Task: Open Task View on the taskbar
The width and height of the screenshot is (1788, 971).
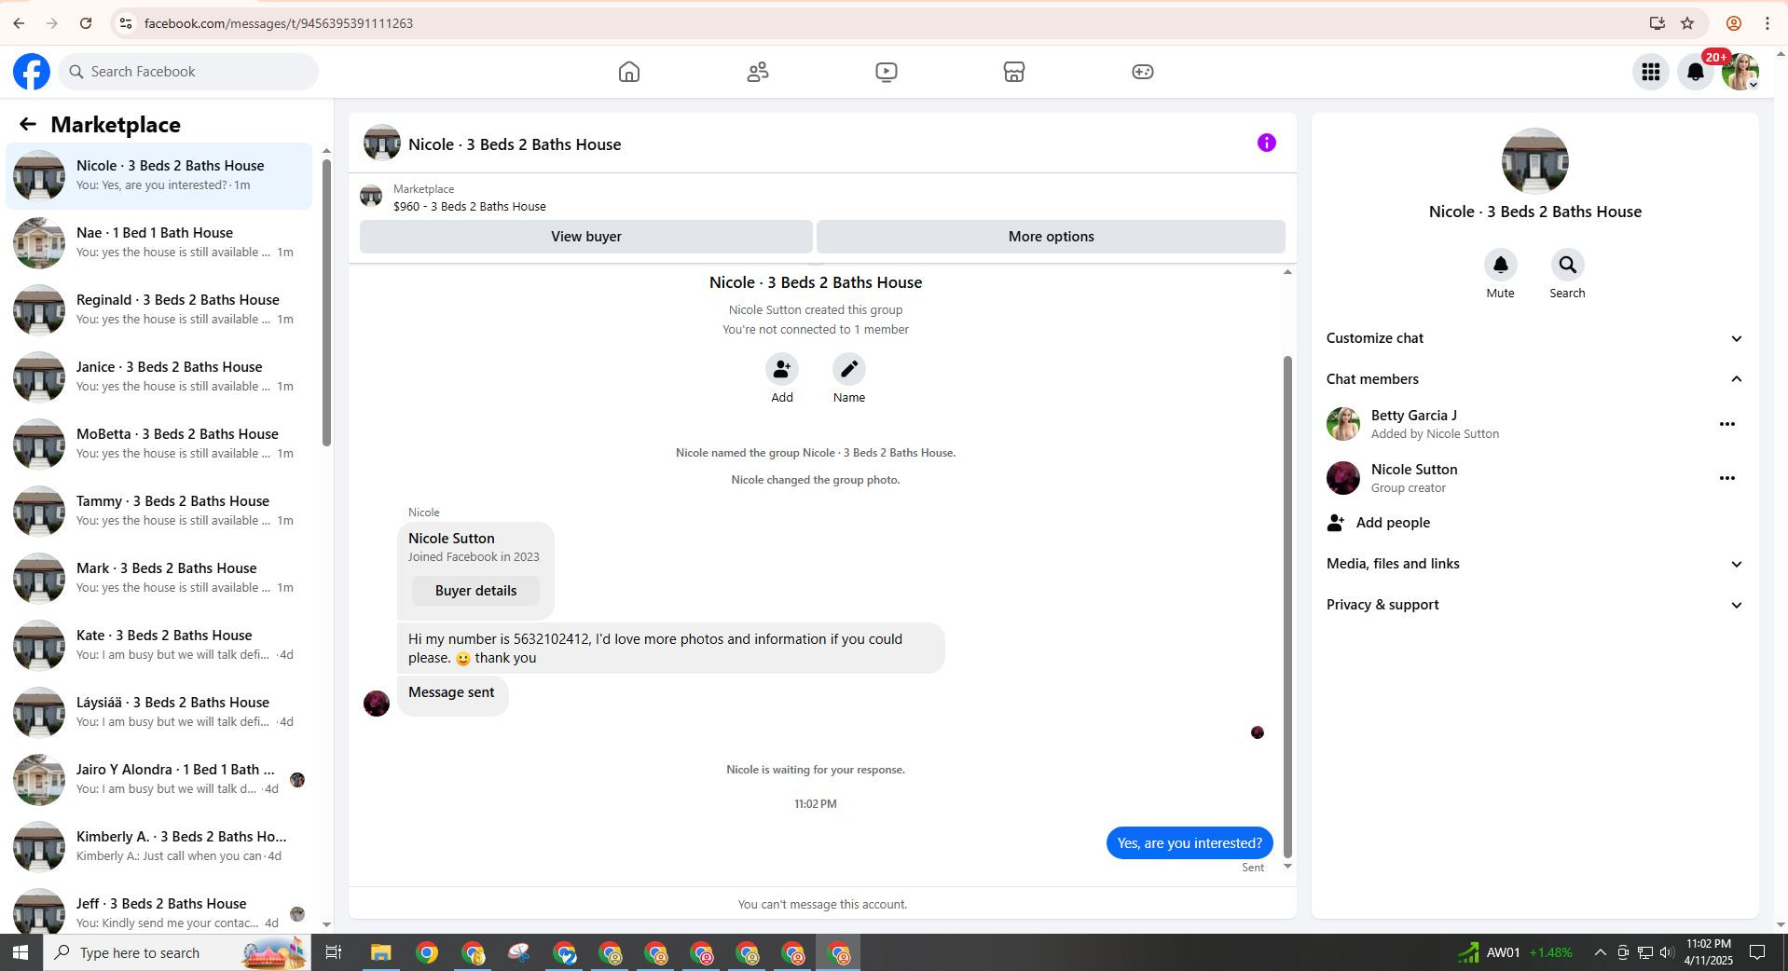Action: click(333, 952)
